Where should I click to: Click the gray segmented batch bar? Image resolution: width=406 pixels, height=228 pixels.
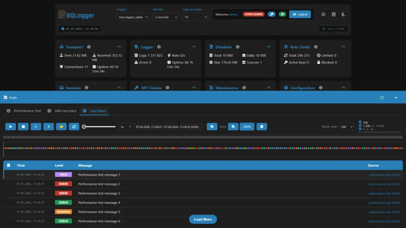point(203,137)
